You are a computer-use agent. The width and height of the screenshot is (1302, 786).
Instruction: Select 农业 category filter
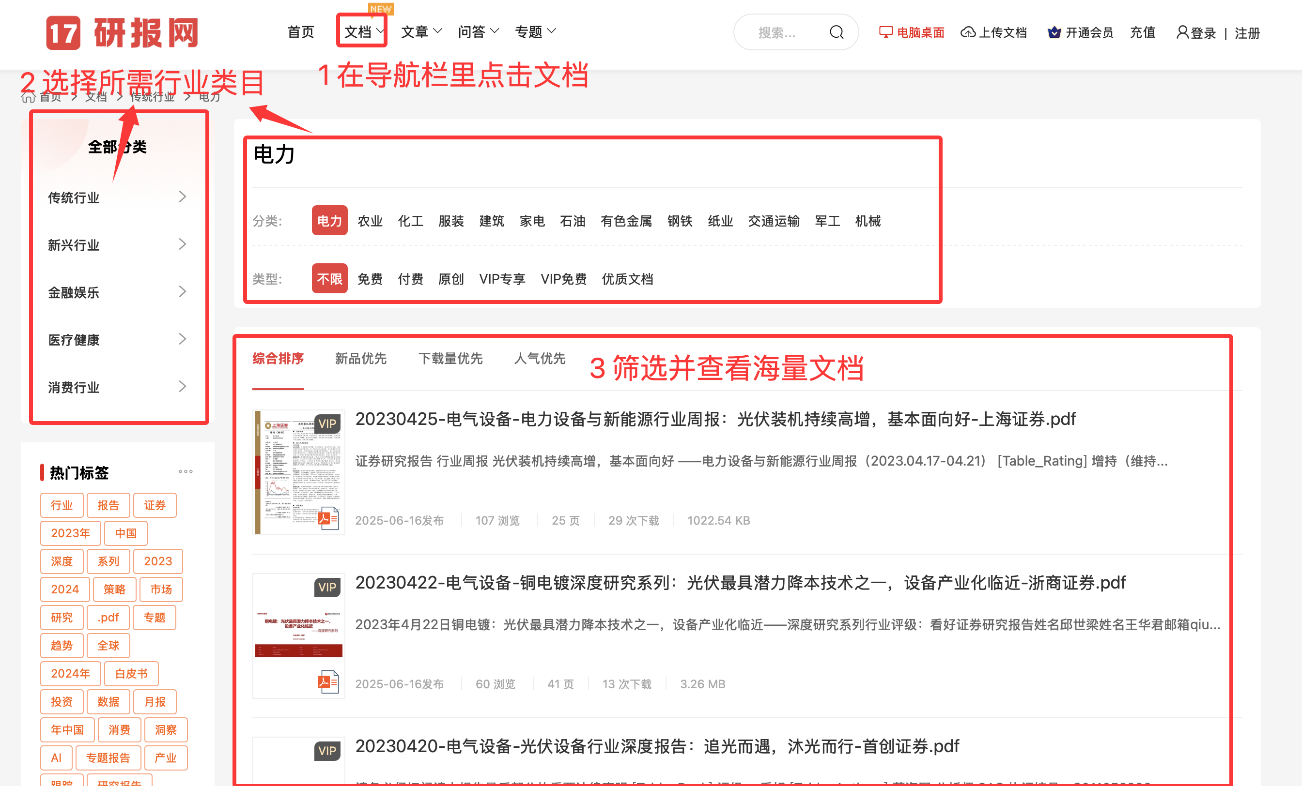[370, 221]
